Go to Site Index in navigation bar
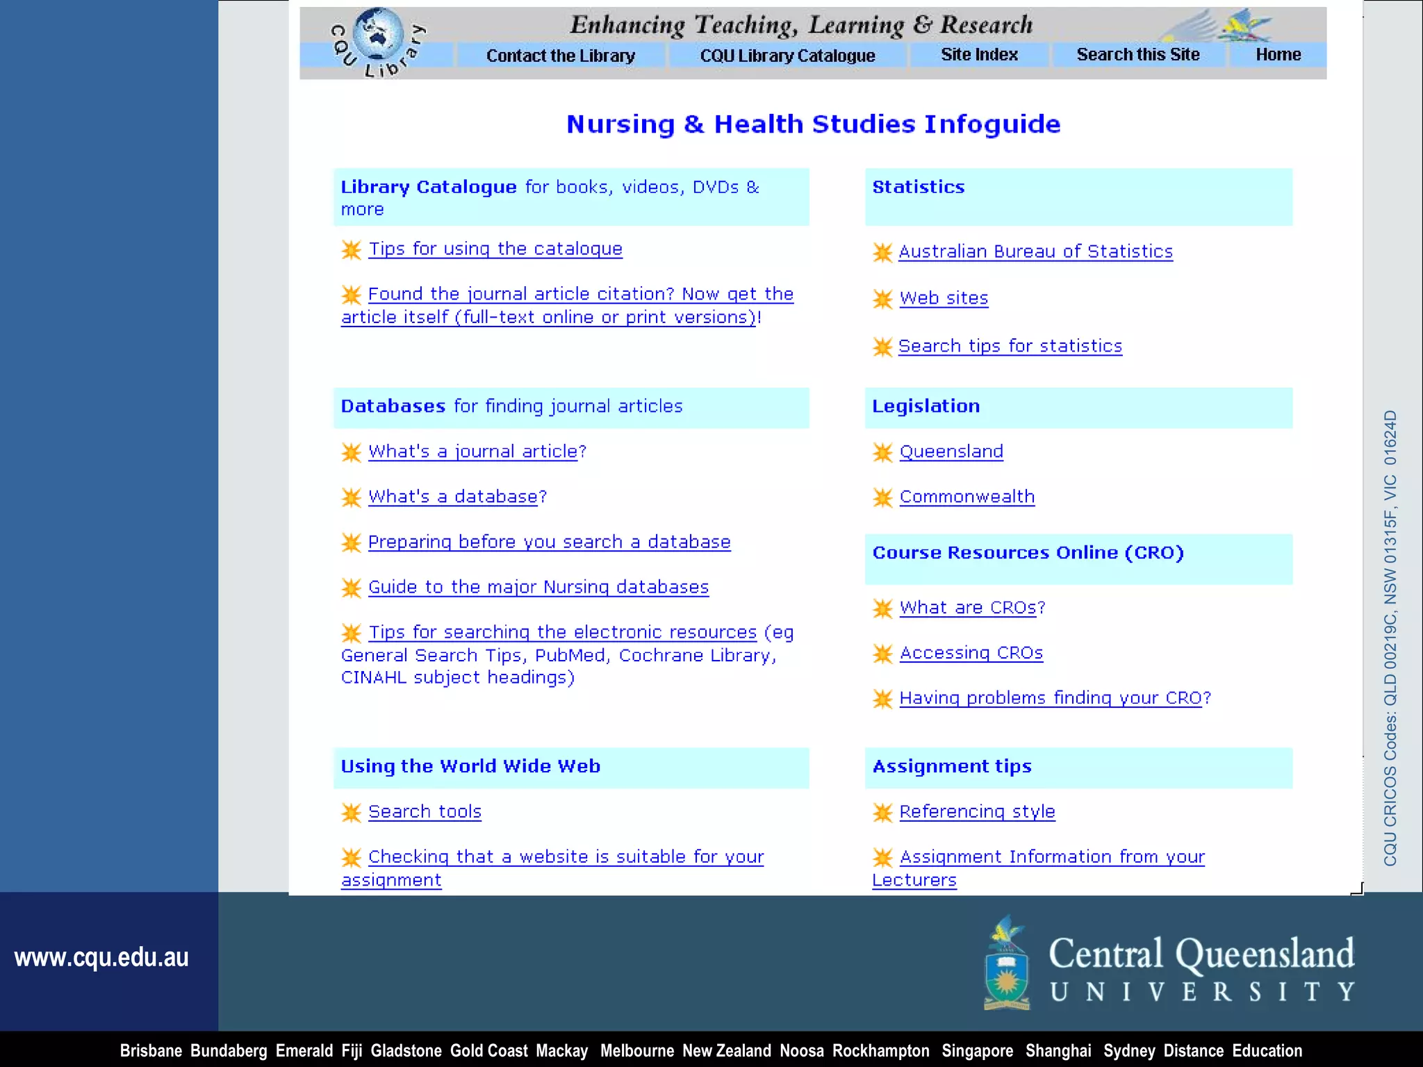This screenshot has height=1067, width=1423. [x=979, y=55]
